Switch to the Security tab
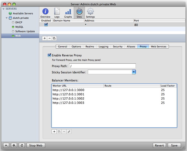The image size is (187, 151). [x=117, y=46]
